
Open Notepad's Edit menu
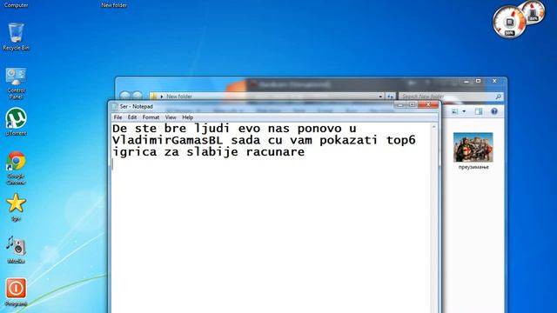[132, 117]
